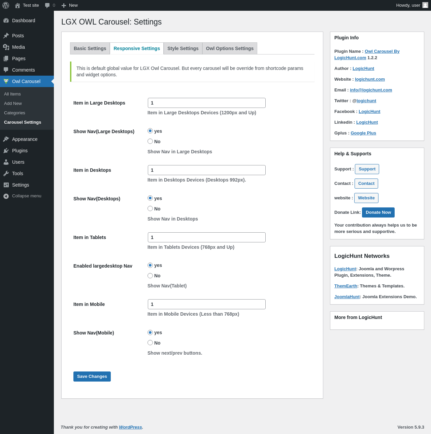Open the Facebook LogicHunt link

(369, 112)
